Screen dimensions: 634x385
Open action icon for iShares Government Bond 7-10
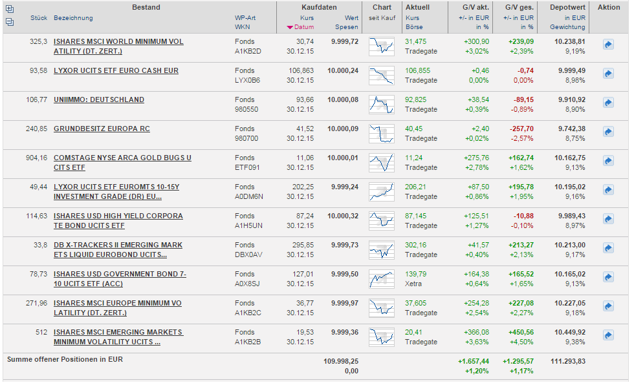point(608,278)
